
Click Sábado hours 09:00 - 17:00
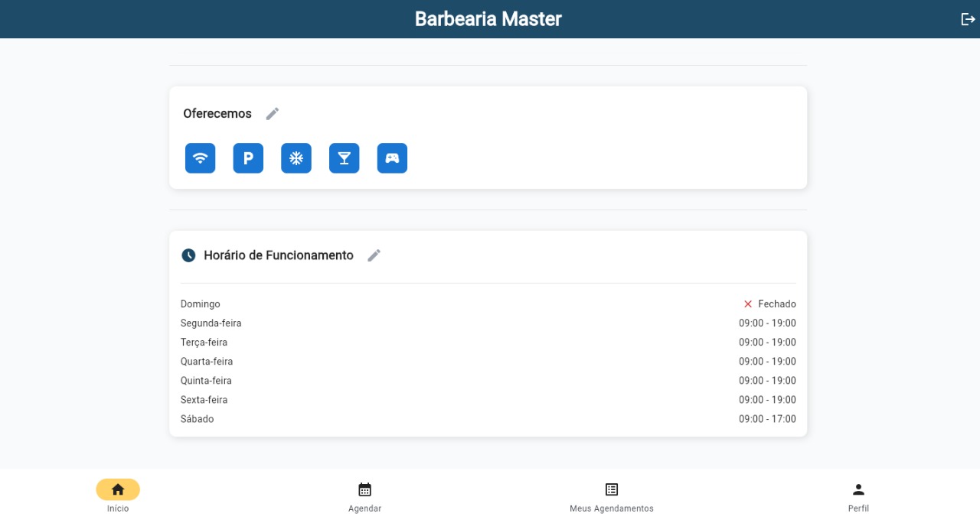(x=767, y=419)
